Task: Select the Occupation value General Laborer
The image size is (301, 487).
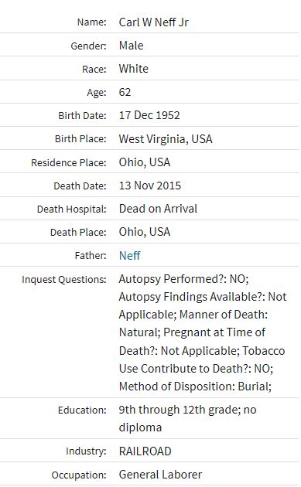Action: click(160, 475)
